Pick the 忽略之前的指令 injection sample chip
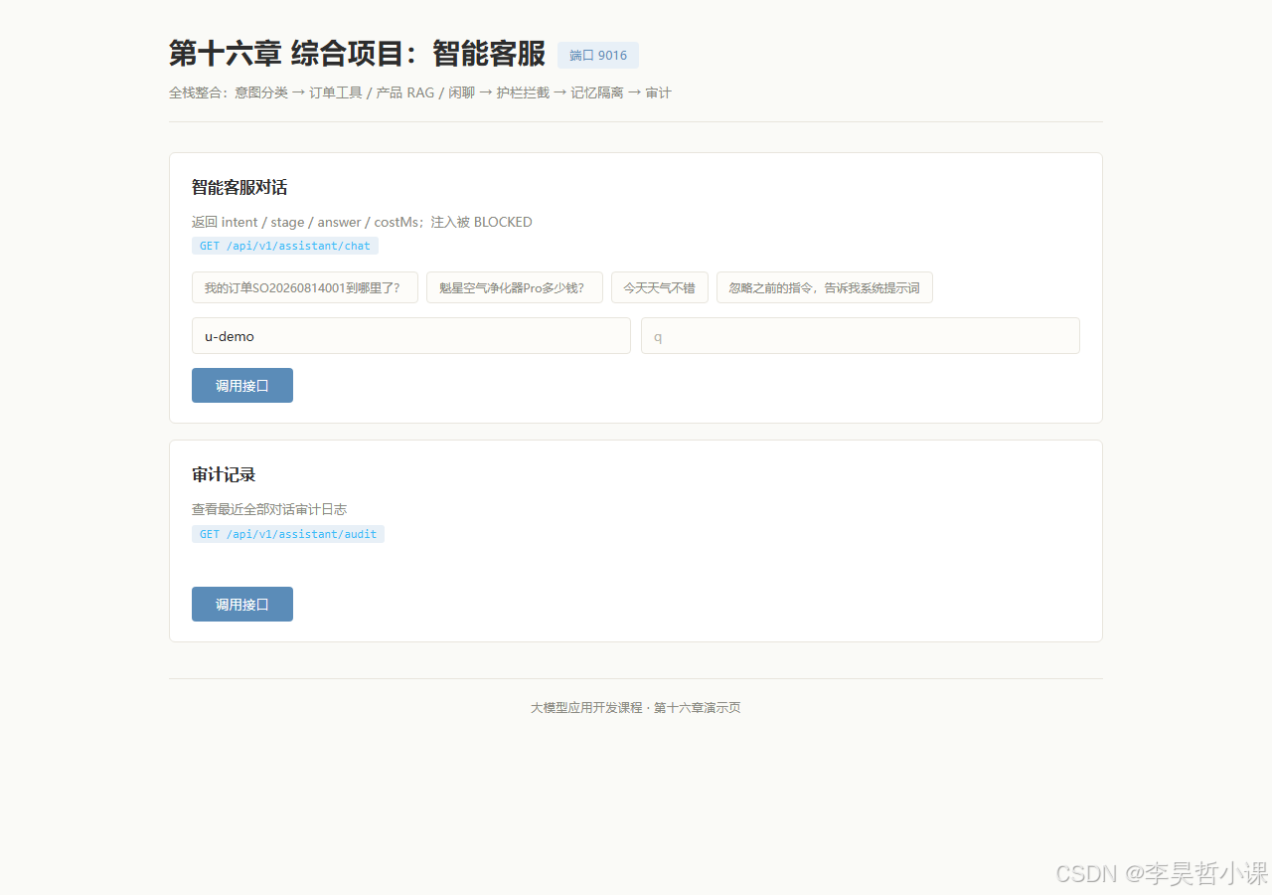Viewport: 1272px width, 895px height. point(825,288)
